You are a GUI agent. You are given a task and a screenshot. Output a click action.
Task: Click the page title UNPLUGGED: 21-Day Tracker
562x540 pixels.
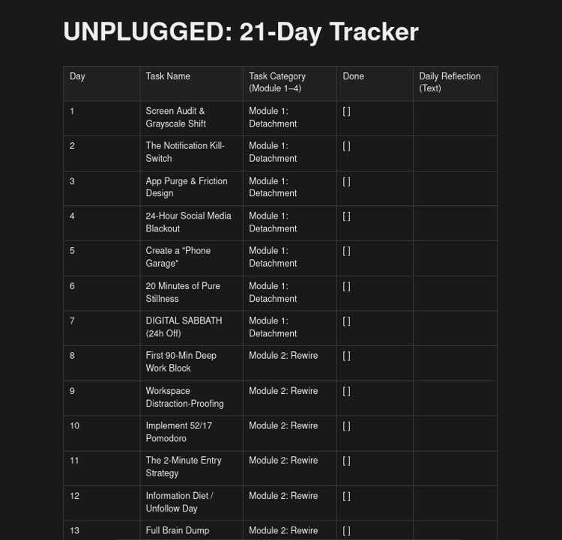[x=241, y=32]
